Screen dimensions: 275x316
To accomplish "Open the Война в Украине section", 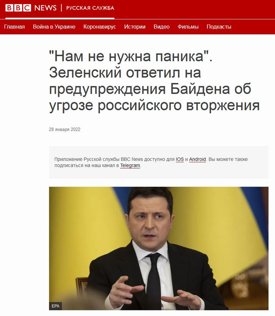I will coord(54,26).
